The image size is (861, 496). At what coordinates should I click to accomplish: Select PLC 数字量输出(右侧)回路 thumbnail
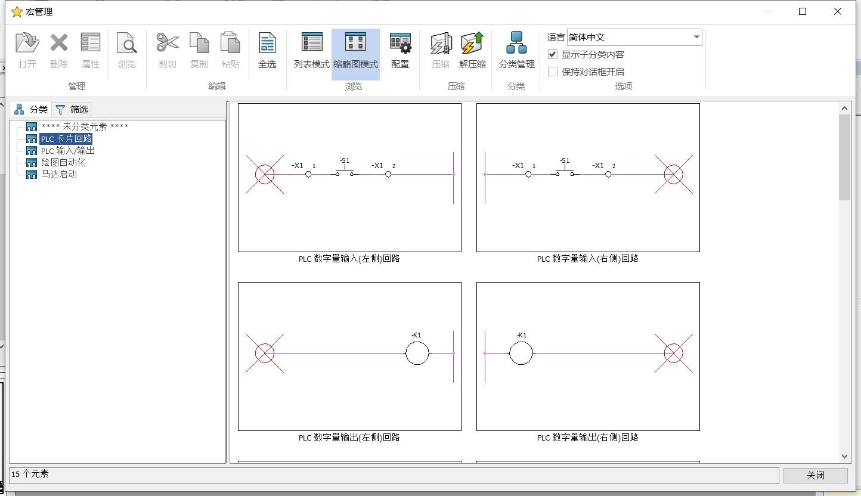pos(588,356)
